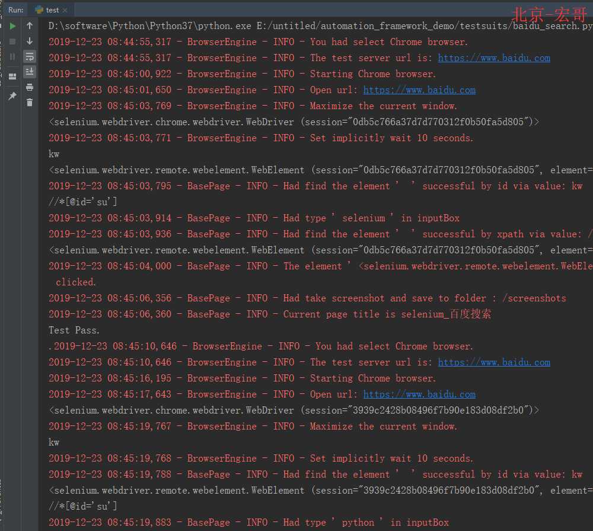Click 'Maximize the current window' line at 08:45:19

tap(253, 426)
